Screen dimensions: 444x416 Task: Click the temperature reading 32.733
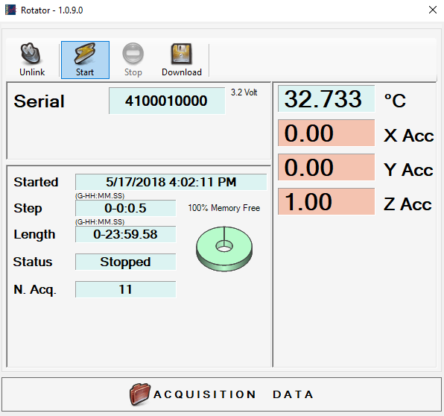[x=326, y=98]
